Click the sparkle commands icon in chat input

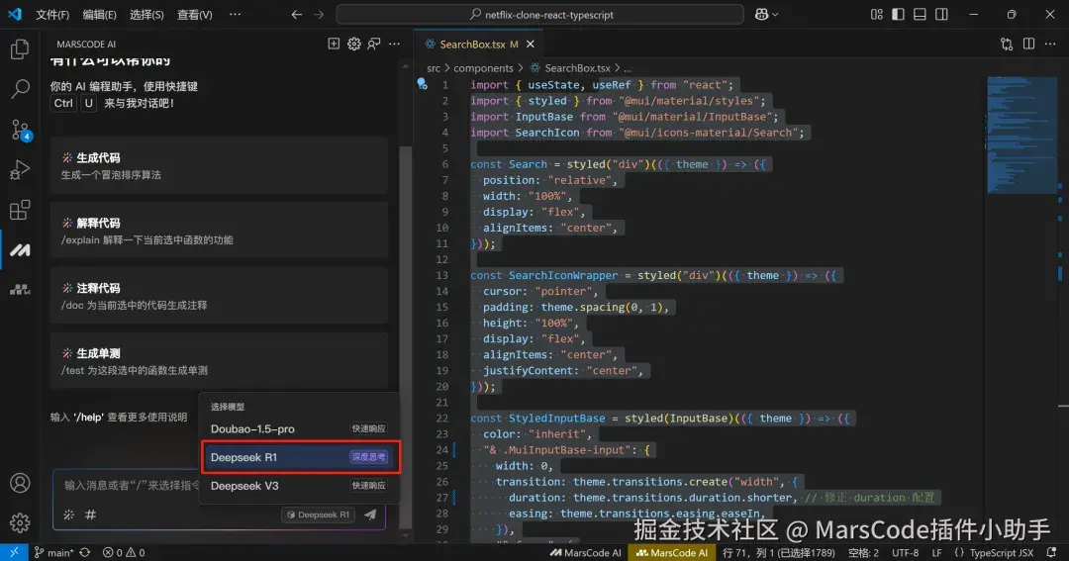(x=69, y=514)
